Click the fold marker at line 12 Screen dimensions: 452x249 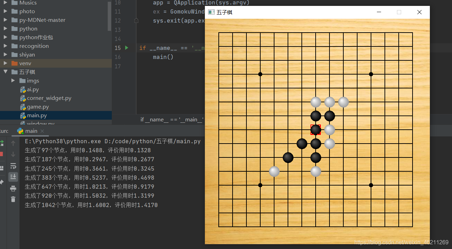[x=136, y=21]
